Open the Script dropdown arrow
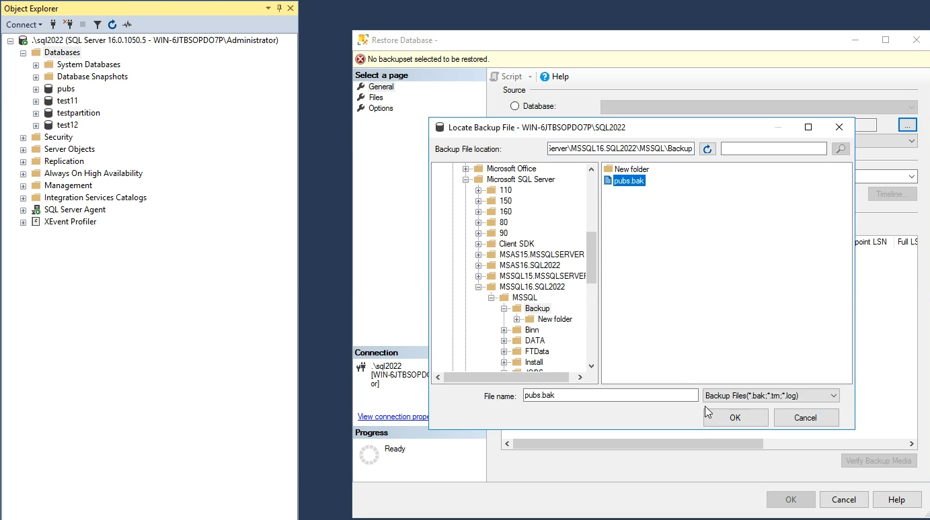 [x=530, y=77]
